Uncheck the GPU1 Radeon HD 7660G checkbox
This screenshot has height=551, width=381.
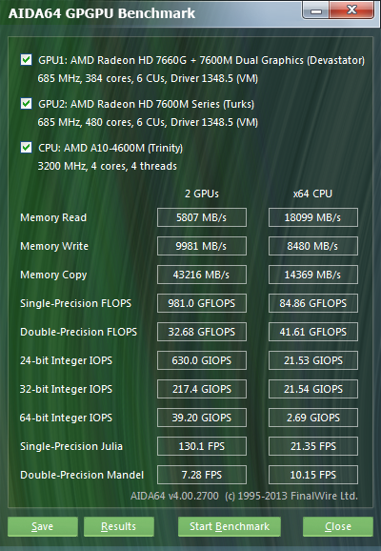click(x=27, y=60)
